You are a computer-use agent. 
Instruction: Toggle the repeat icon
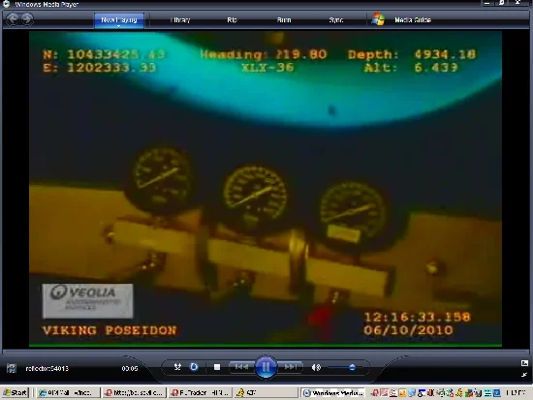(x=194, y=367)
